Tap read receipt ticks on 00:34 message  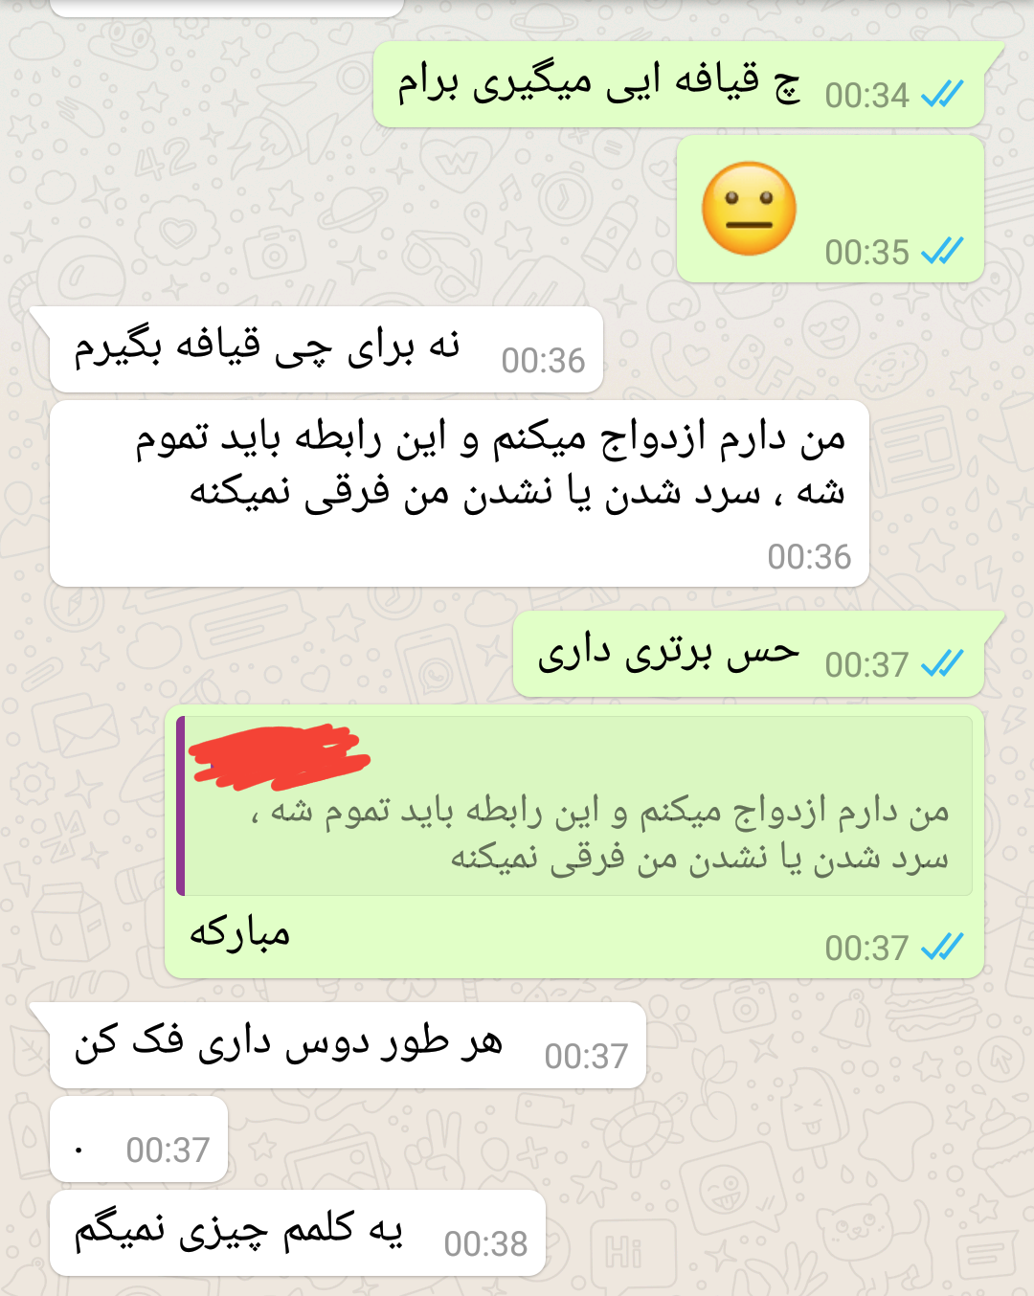[x=942, y=94]
